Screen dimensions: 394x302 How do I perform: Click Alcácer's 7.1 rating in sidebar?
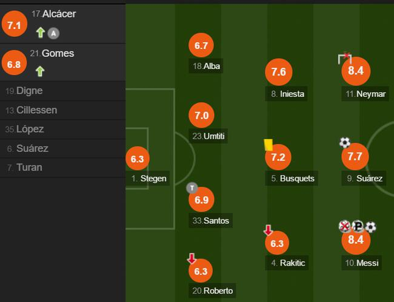pos(15,25)
